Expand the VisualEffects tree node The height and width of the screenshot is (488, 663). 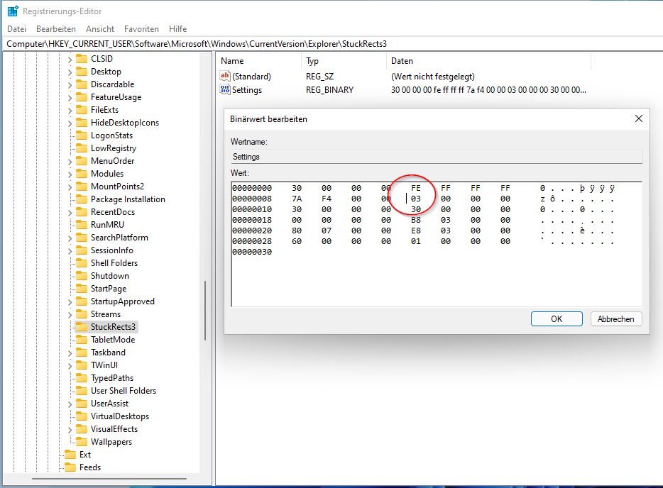(70, 429)
